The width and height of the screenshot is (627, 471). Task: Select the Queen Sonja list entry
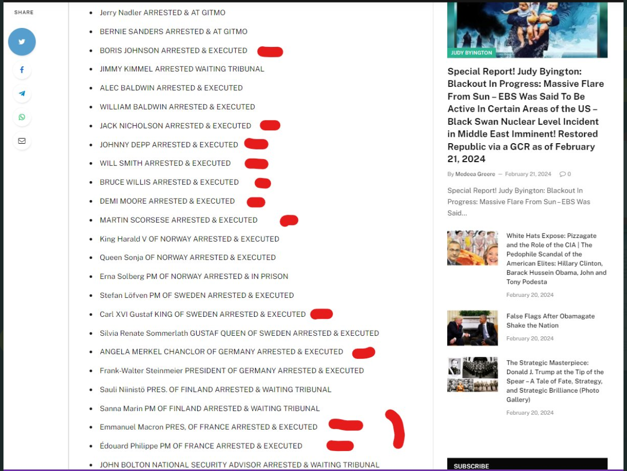(x=188, y=257)
